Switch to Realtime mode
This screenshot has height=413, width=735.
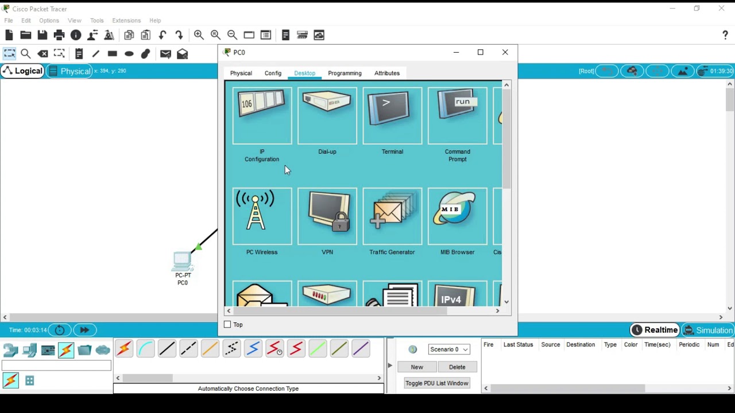[x=655, y=330]
